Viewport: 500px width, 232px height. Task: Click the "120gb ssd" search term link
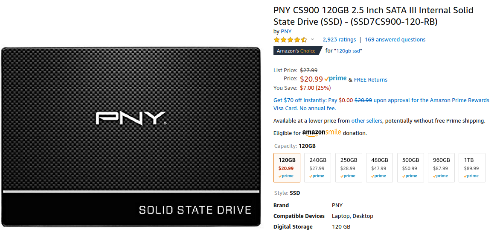pos(348,51)
